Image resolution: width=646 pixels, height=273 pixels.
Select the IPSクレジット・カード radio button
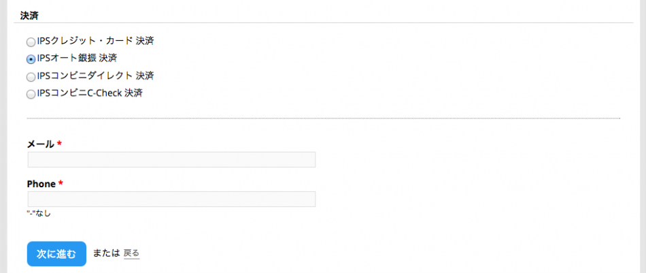[x=31, y=42]
